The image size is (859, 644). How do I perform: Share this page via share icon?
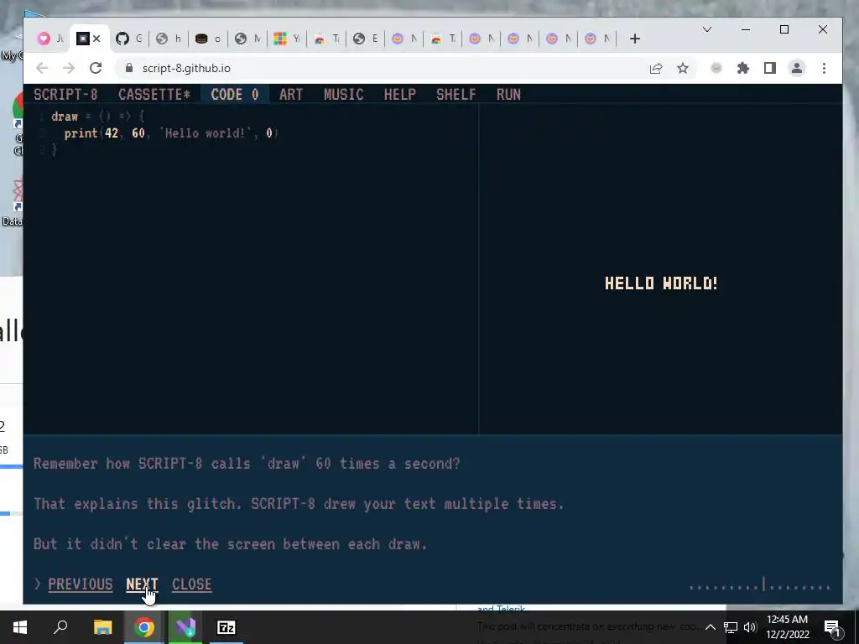[x=656, y=68]
